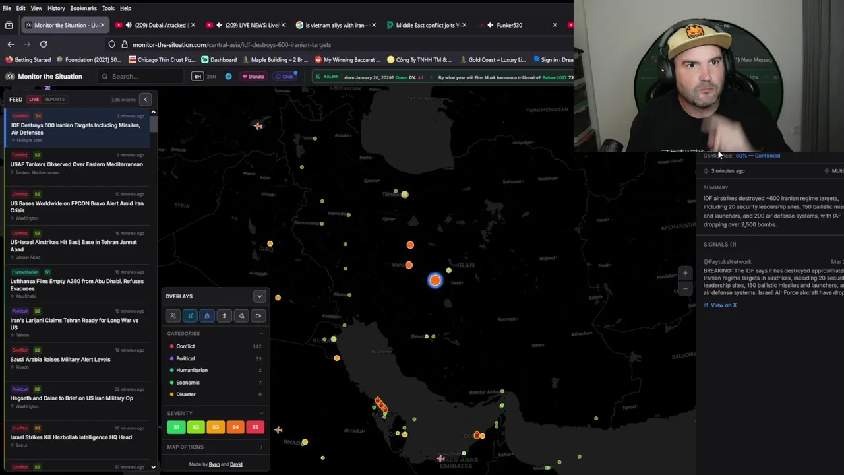844x475 pixels.
Task: Switch to the LIVE feed tab
Action: coord(34,100)
